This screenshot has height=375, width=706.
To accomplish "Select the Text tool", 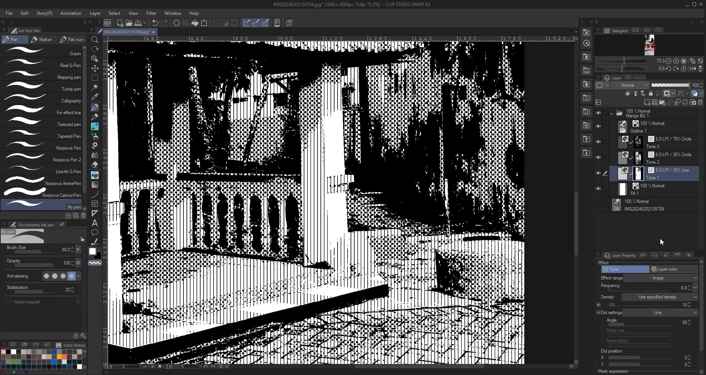I will point(95,223).
